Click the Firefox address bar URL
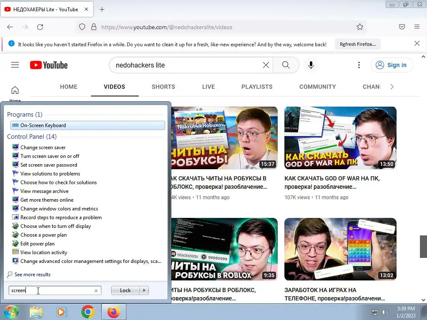This screenshot has height=320, width=427. coord(167,27)
